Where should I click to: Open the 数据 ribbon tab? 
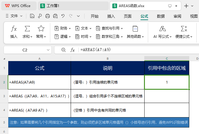pos(161,16)
